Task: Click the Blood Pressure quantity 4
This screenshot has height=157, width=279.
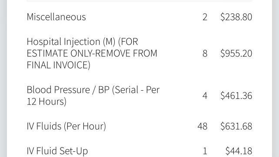Action: pyautogui.click(x=205, y=96)
